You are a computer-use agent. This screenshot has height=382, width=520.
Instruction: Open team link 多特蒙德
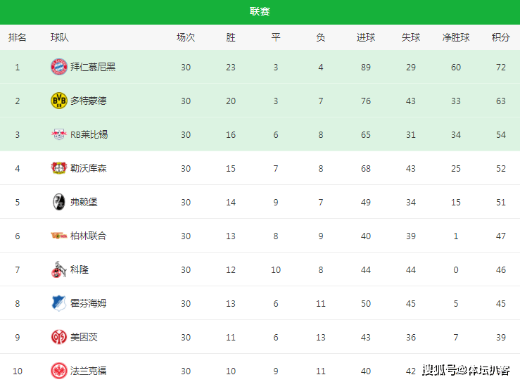coord(89,101)
